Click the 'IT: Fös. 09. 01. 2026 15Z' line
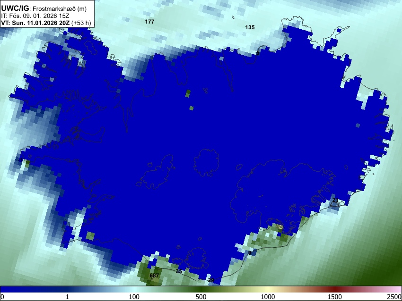This screenshot has height=301, width=402. [x=35, y=16]
